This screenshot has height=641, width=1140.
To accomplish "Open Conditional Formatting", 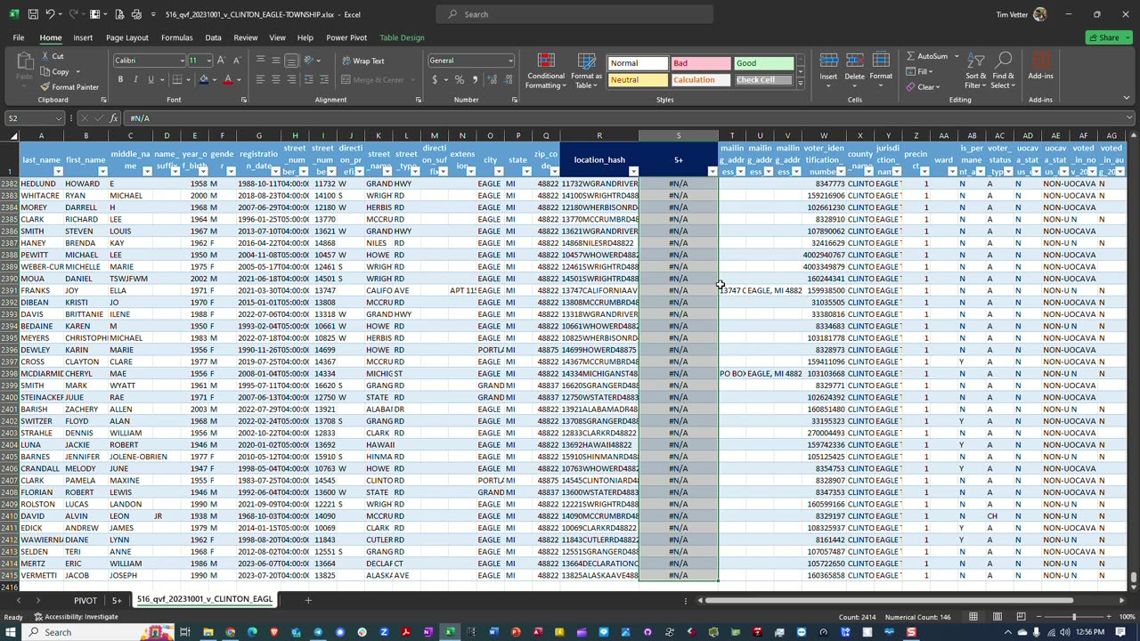I will click(x=545, y=71).
